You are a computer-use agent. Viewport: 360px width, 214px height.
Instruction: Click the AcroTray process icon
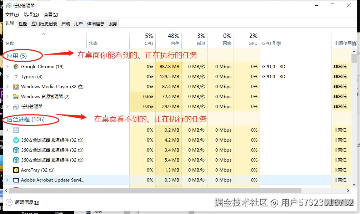16,170
